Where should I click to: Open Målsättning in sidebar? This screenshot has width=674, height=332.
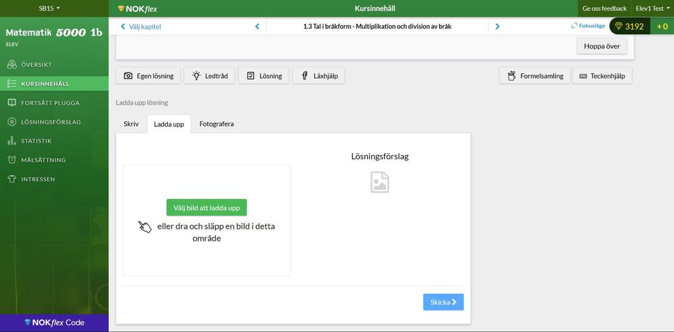click(x=54, y=160)
